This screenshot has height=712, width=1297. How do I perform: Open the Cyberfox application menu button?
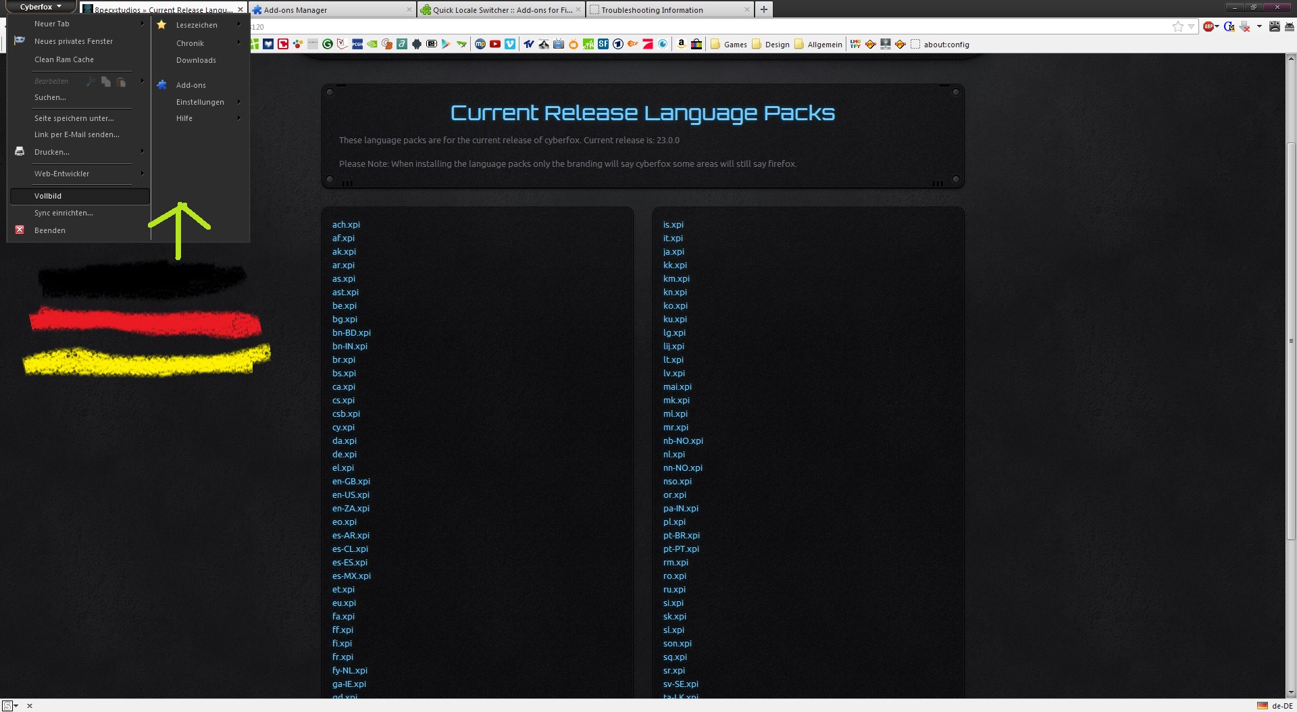point(41,7)
